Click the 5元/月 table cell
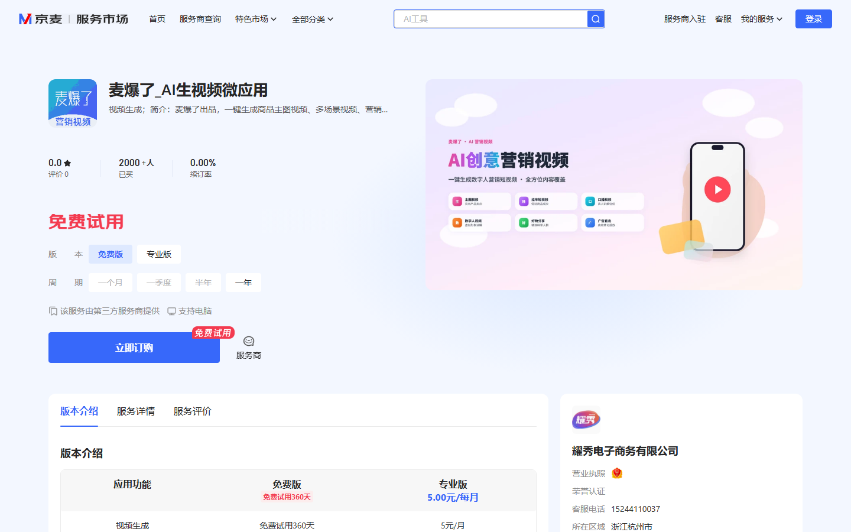Screen dimensions: 851x532 click(x=453, y=525)
